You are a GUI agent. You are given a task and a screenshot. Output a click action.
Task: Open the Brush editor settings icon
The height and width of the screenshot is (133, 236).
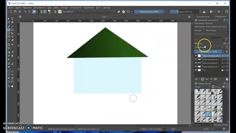pos(55,12)
